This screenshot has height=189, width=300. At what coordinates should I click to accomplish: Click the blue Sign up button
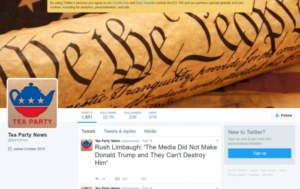(260, 153)
